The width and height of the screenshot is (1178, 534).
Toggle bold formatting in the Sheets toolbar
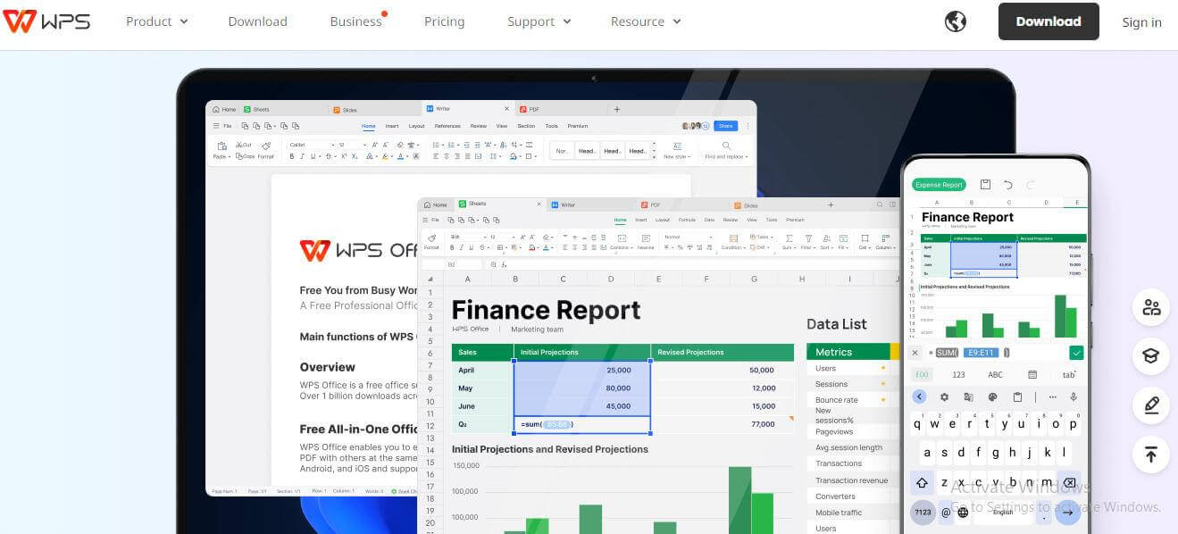(451, 247)
